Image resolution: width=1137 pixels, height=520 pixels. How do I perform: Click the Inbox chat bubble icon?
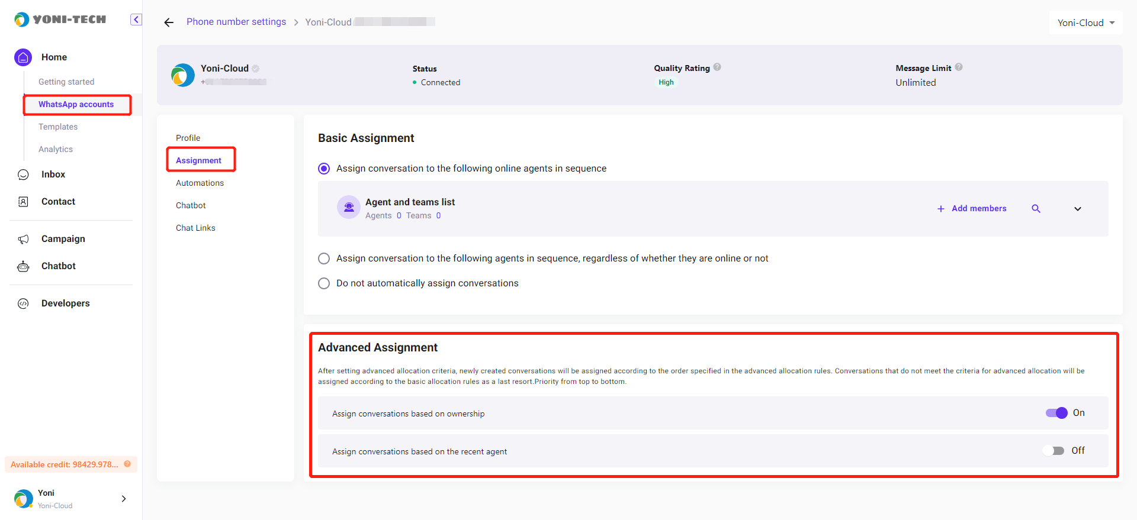(23, 175)
